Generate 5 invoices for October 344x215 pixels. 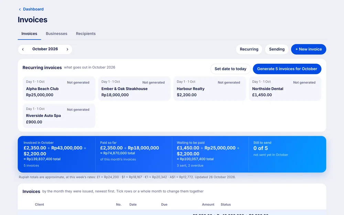point(287,69)
